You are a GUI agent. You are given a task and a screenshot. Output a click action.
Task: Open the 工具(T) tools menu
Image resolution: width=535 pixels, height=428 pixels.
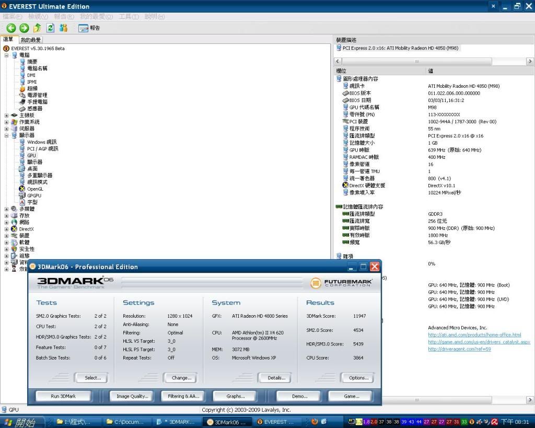coord(129,17)
